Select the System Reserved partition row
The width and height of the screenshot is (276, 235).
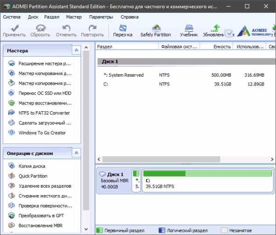pos(187,75)
